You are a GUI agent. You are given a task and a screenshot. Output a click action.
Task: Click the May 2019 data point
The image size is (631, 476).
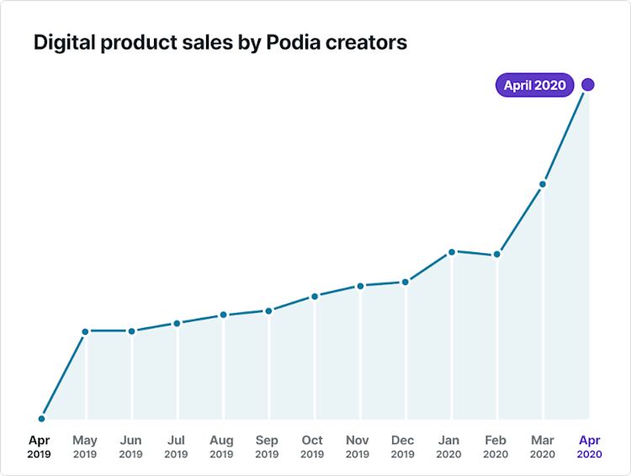(x=85, y=331)
